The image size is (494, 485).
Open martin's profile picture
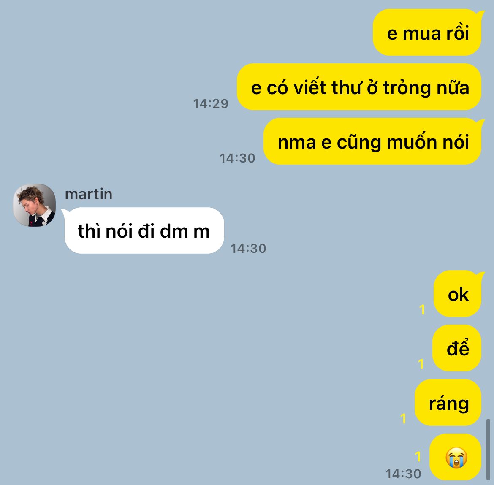tap(34, 205)
